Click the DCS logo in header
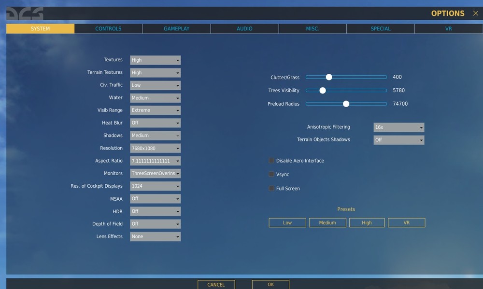 tap(25, 14)
